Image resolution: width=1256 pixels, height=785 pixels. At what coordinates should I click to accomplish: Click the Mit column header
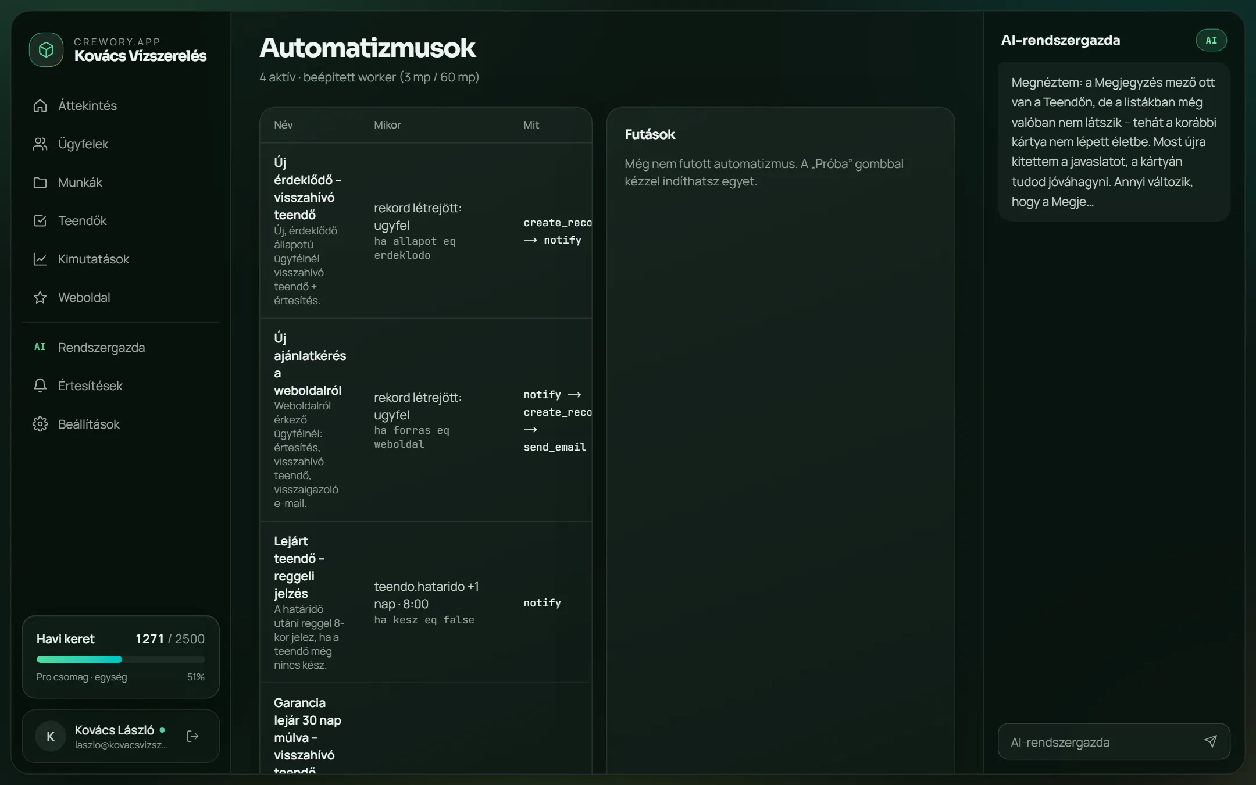(531, 125)
